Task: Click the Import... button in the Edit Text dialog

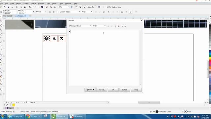Action: (x=102, y=90)
